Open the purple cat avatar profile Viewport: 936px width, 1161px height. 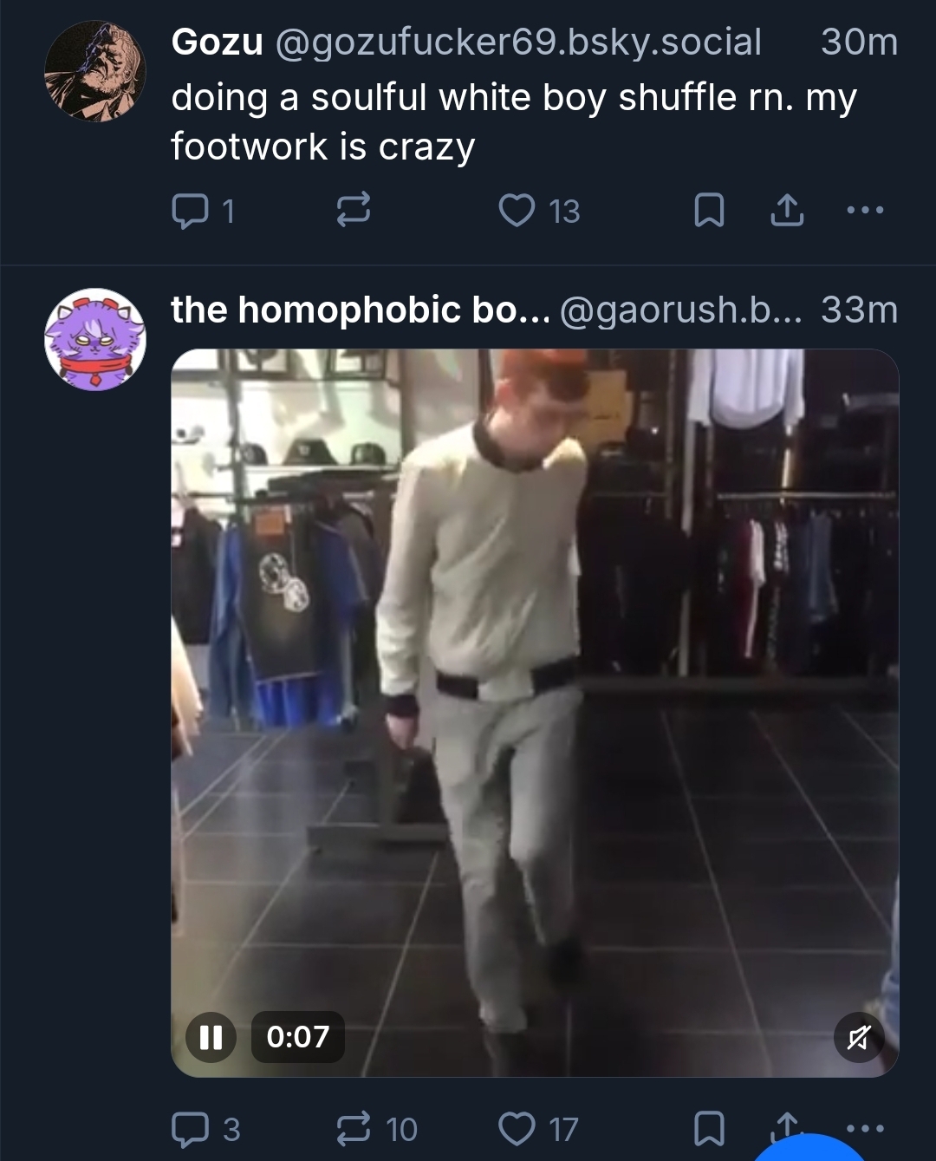[95, 339]
